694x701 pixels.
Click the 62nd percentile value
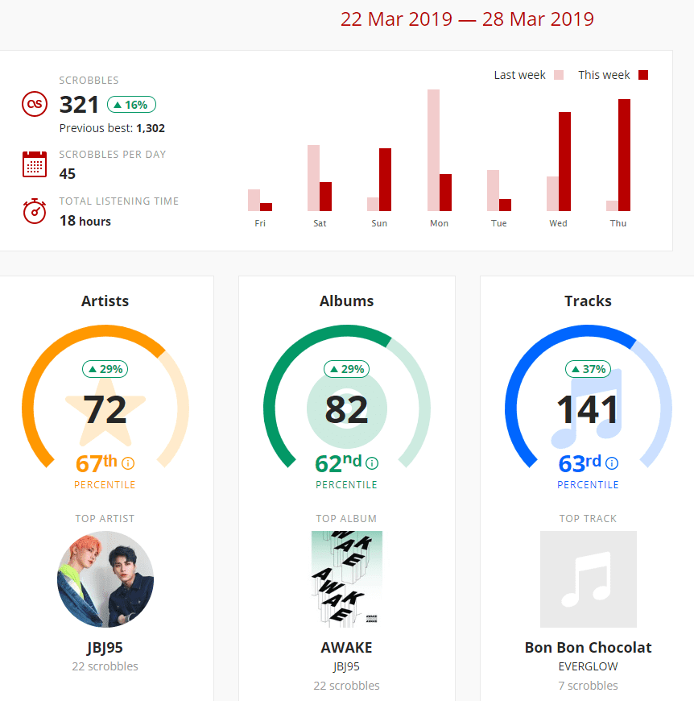click(338, 463)
